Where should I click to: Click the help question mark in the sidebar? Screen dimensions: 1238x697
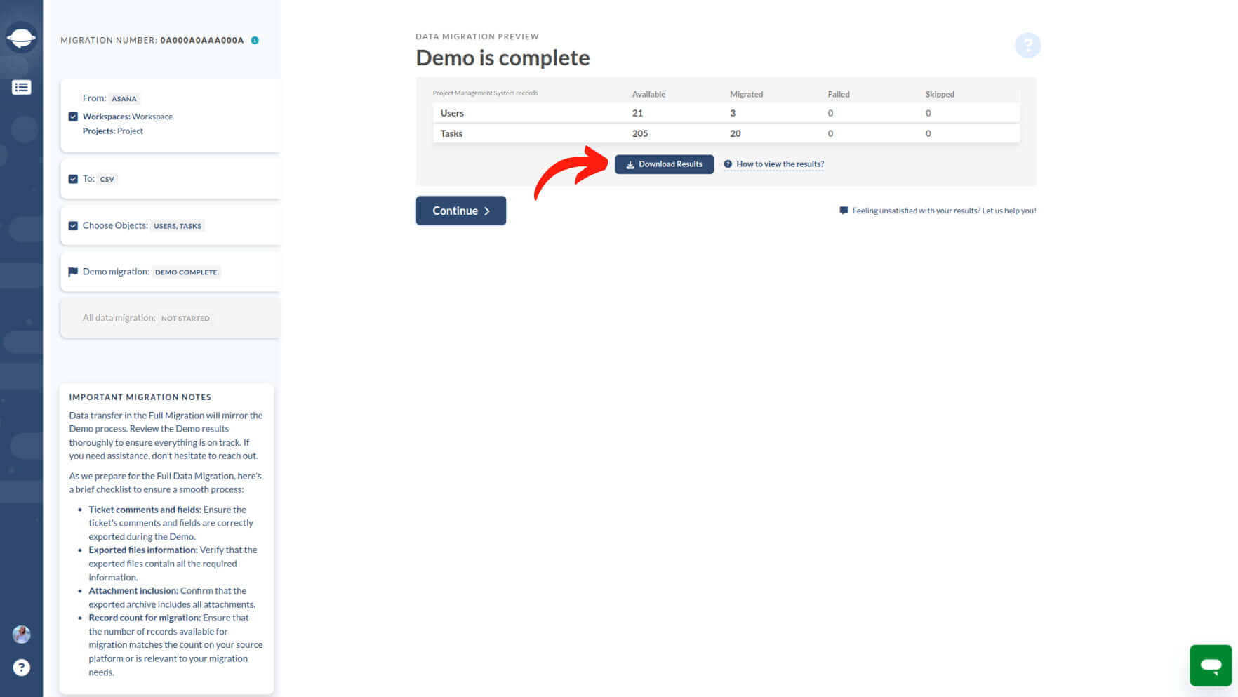(21, 668)
